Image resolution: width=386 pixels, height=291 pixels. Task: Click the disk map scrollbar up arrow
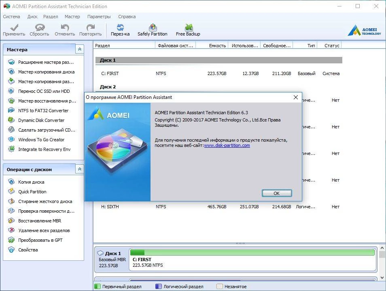pos(382,248)
